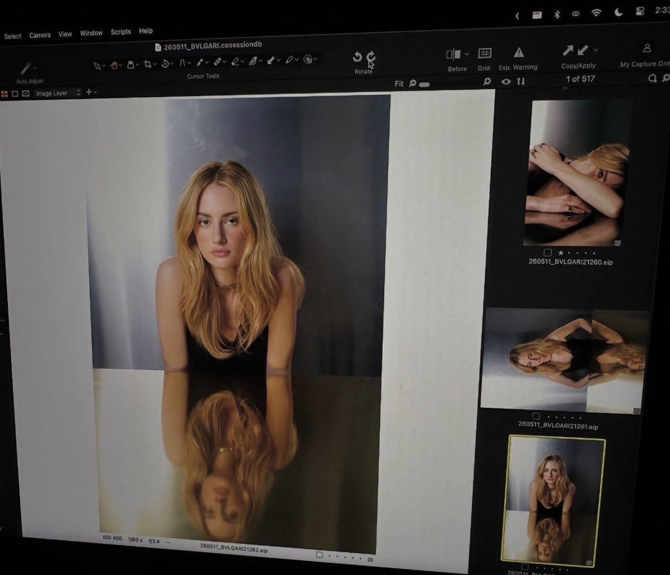Toggle the Exp. Warning overlay
Viewport: 670px width, 575px height.
[519, 53]
